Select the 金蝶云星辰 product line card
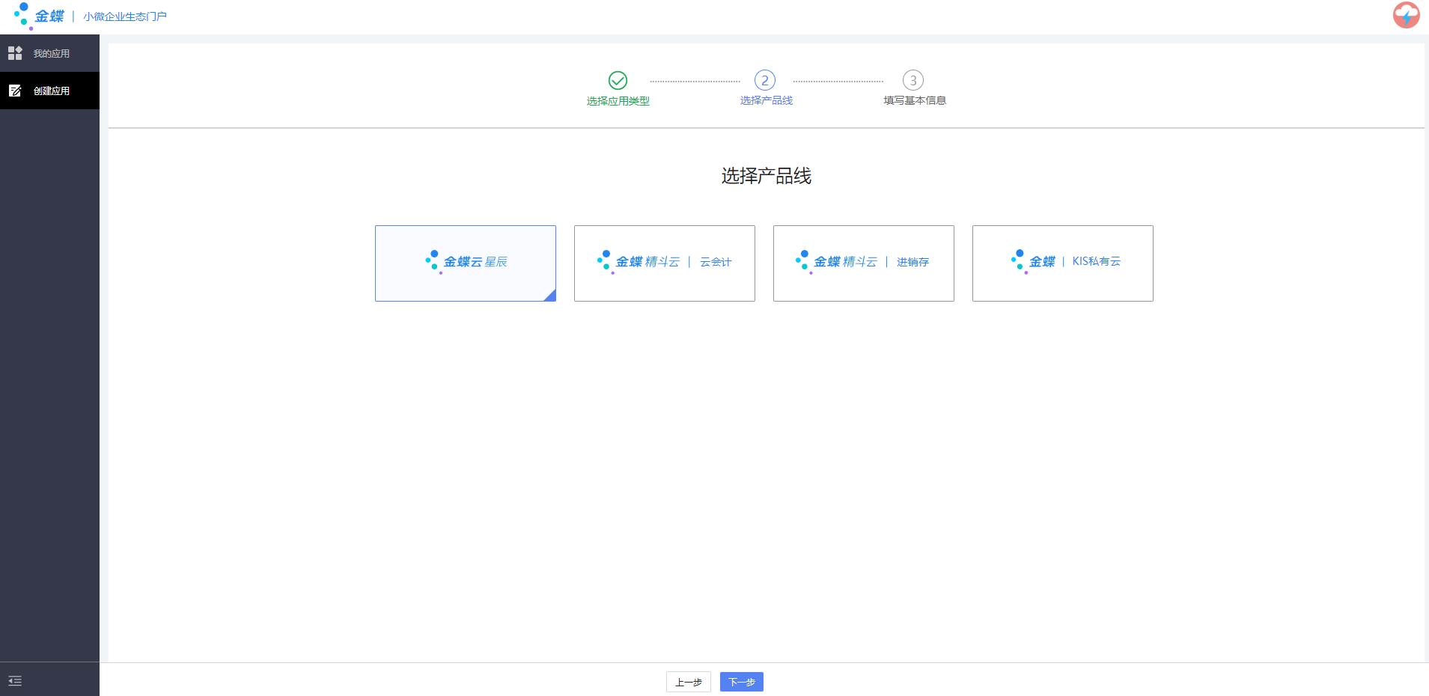Image resolution: width=1429 pixels, height=696 pixels. pos(465,263)
